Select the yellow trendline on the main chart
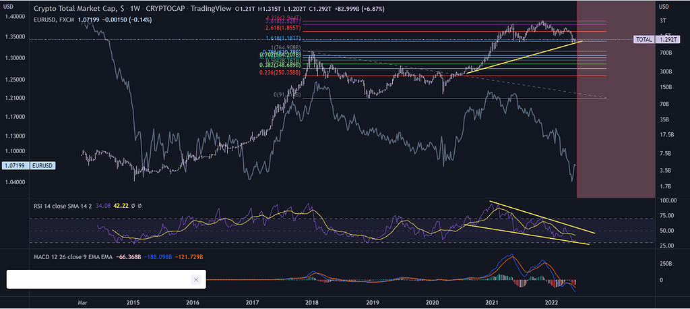Viewport: 690px width, 309px height. [x=526, y=56]
